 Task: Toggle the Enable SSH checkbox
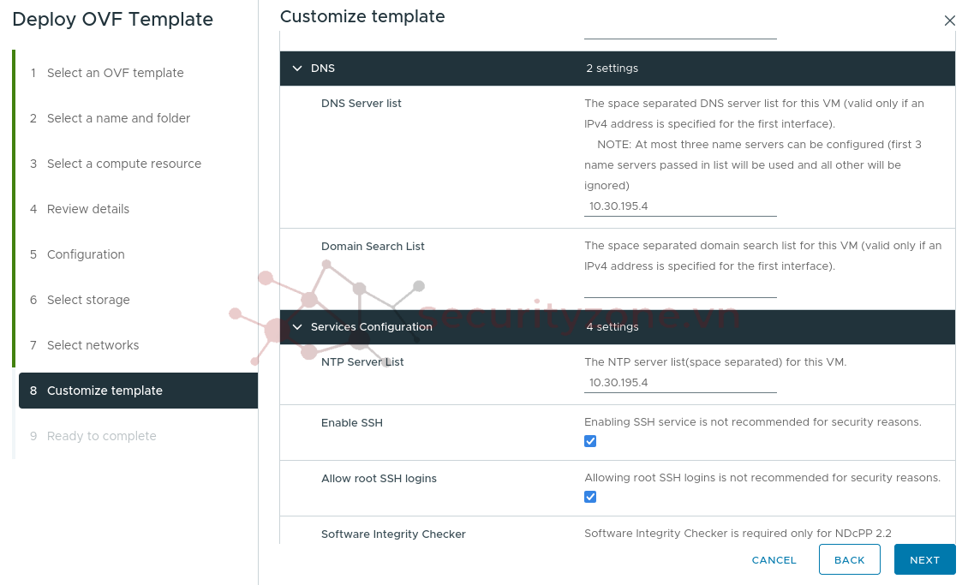pos(590,441)
